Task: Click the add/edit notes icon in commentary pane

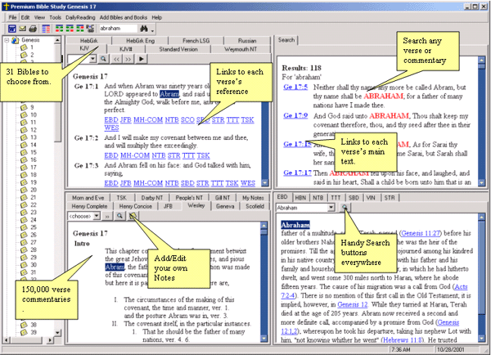Action: (x=132, y=218)
